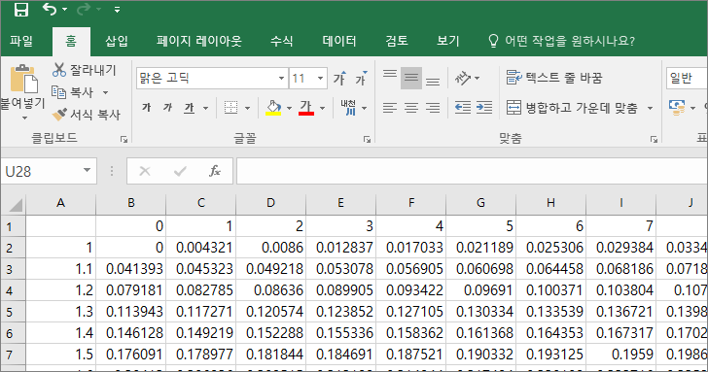Open the borders dropdown arrow
Image resolution: width=708 pixels, height=372 pixels.
pos(247,108)
